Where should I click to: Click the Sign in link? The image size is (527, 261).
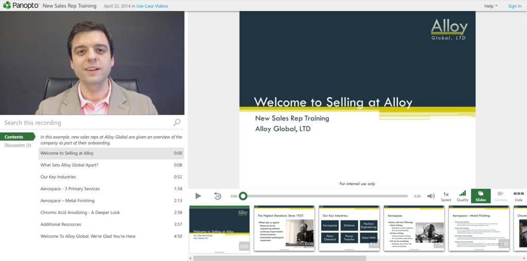coord(515,6)
